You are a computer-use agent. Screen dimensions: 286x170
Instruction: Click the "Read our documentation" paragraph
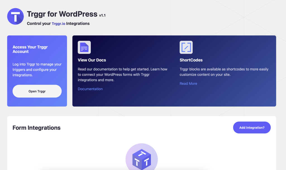point(122,74)
